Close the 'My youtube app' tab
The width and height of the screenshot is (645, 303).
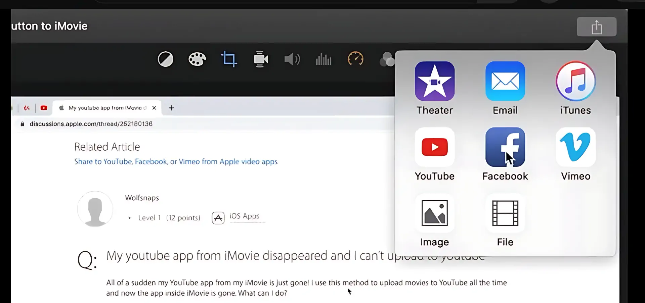pos(154,108)
